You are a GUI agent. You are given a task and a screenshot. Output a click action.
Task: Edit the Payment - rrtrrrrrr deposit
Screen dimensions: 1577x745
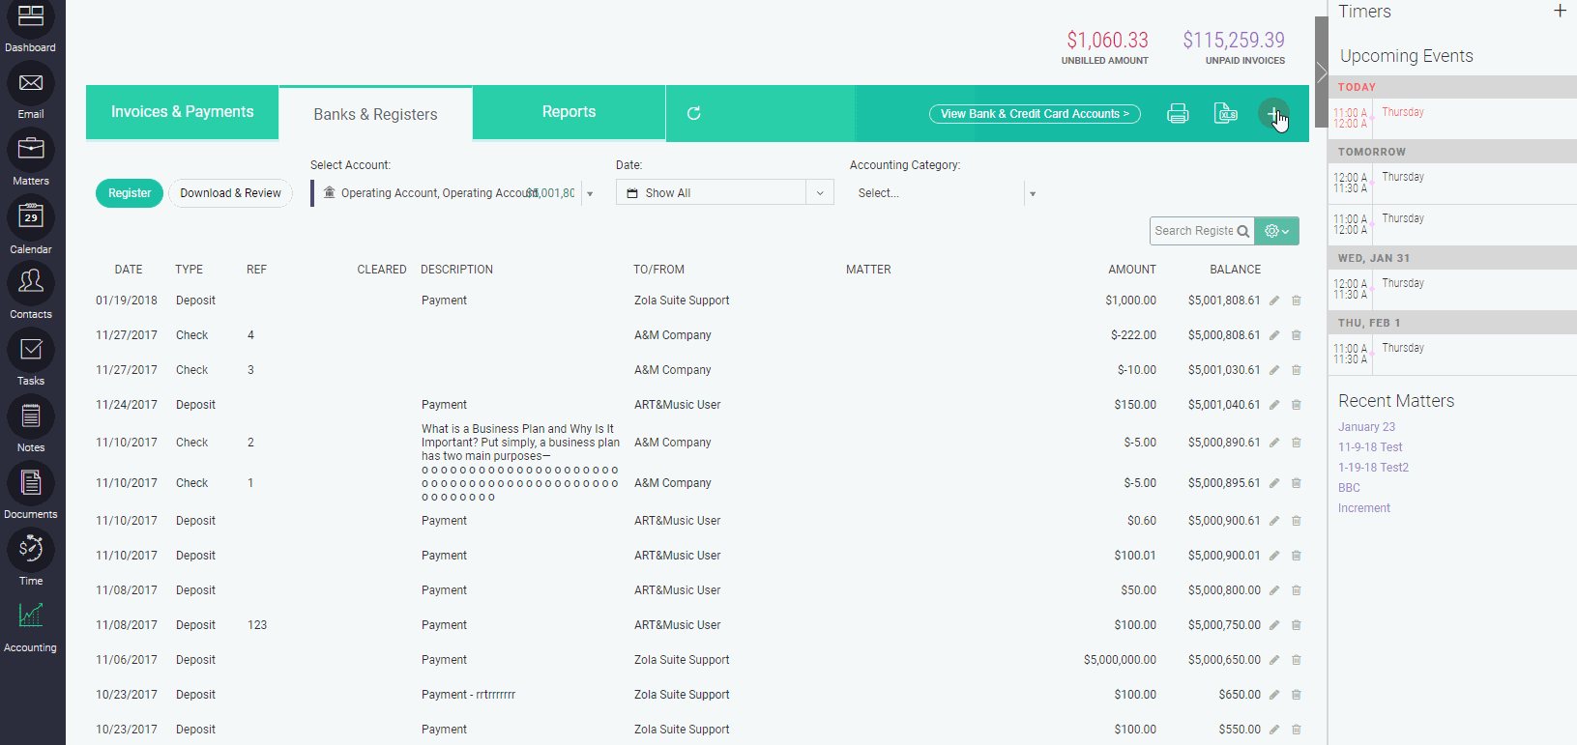tap(1274, 695)
